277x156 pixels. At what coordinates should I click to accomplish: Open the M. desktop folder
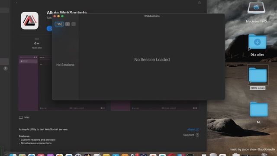(259, 109)
